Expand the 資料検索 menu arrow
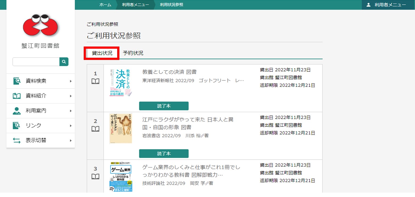Viewport: 415px width, 197px height. (x=71, y=81)
